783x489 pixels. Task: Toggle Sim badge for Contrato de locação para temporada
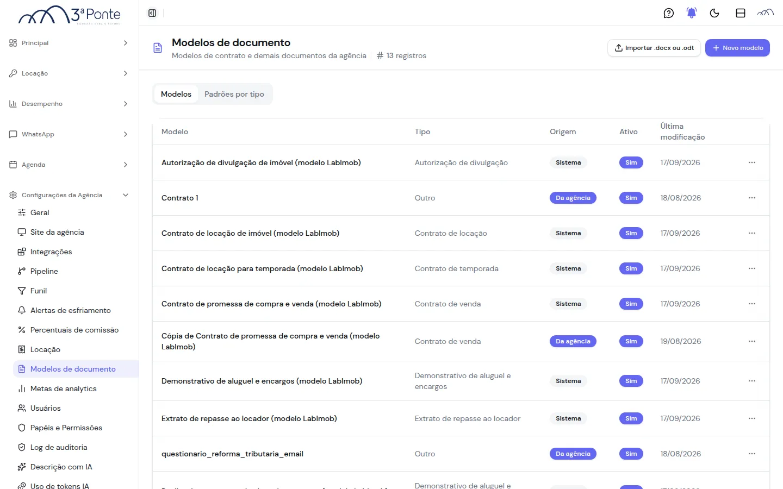(x=631, y=268)
